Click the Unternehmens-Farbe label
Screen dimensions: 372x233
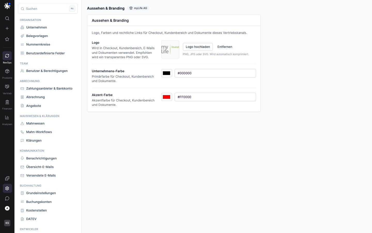coord(108,71)
